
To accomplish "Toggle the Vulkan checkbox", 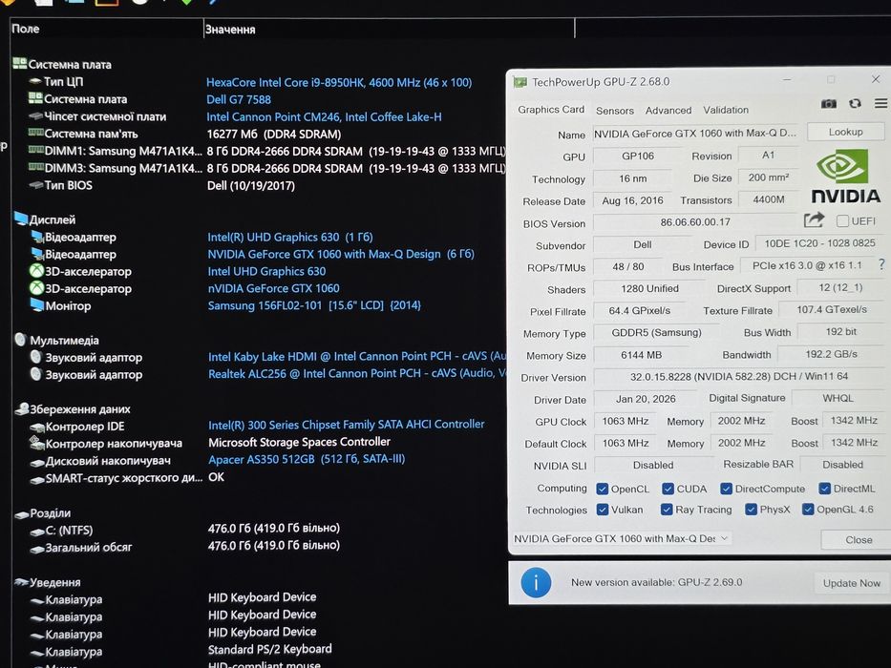I will 603,510.
